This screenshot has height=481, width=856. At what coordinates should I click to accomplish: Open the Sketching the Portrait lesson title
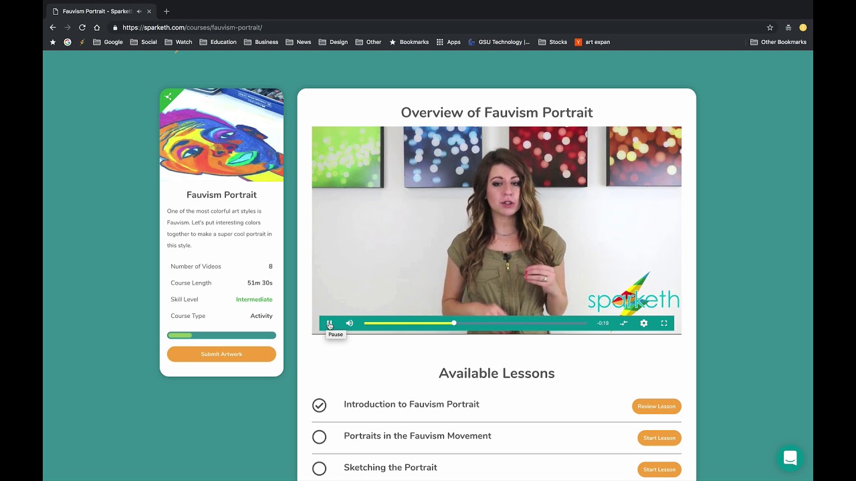[391, 468]
